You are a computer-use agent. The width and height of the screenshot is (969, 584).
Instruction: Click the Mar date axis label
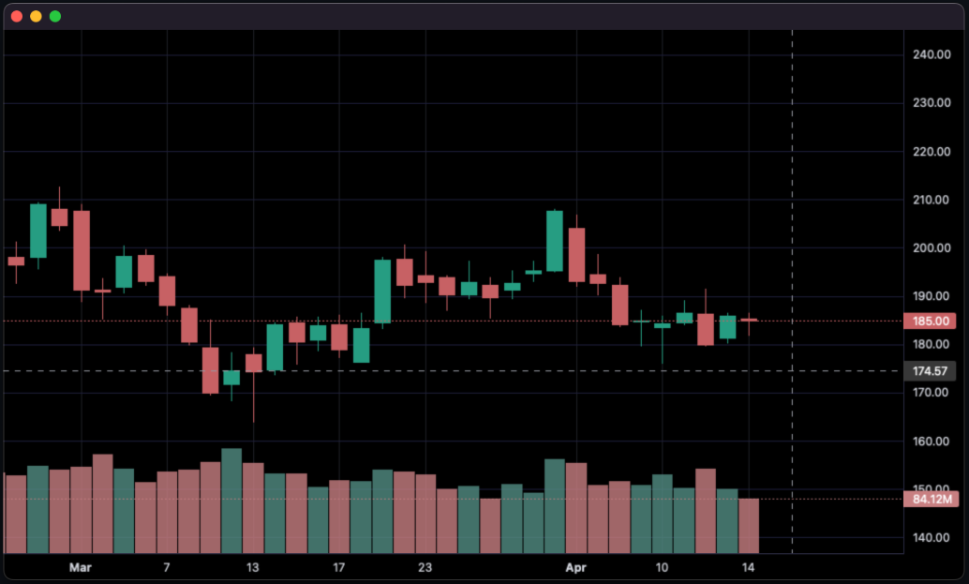[81, 567]
